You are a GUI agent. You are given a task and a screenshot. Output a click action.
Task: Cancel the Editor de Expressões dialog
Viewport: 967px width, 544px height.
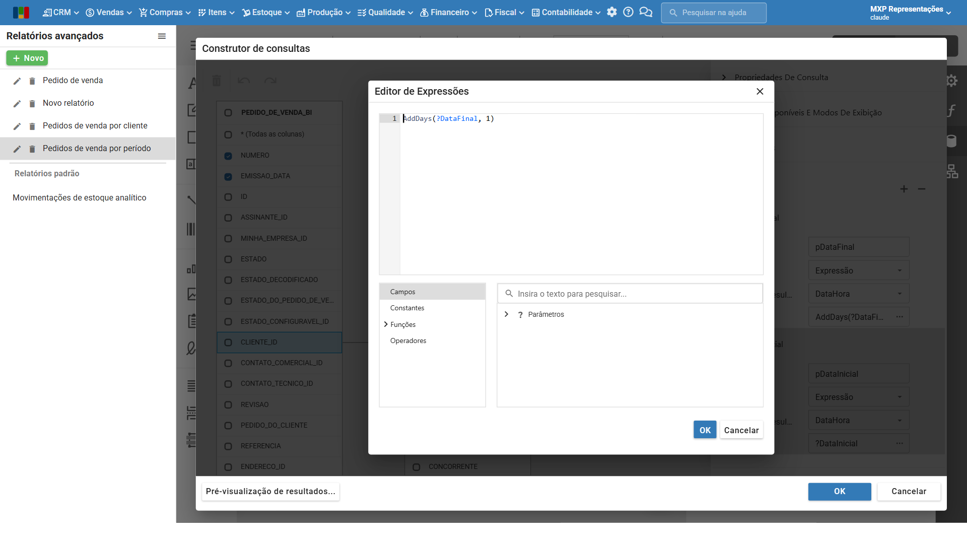pos(741,430)
